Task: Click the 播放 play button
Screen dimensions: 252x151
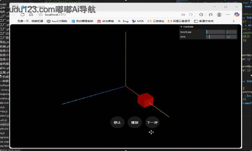Action: click(x=135, y=122)
